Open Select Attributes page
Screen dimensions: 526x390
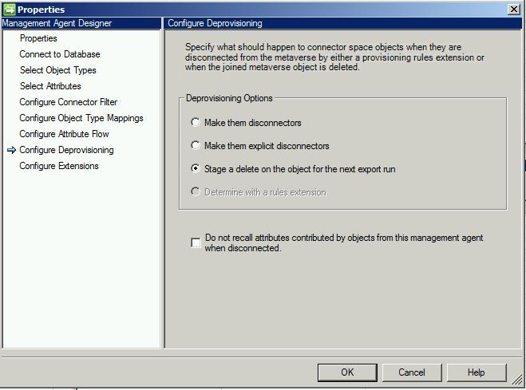[50, 86]
